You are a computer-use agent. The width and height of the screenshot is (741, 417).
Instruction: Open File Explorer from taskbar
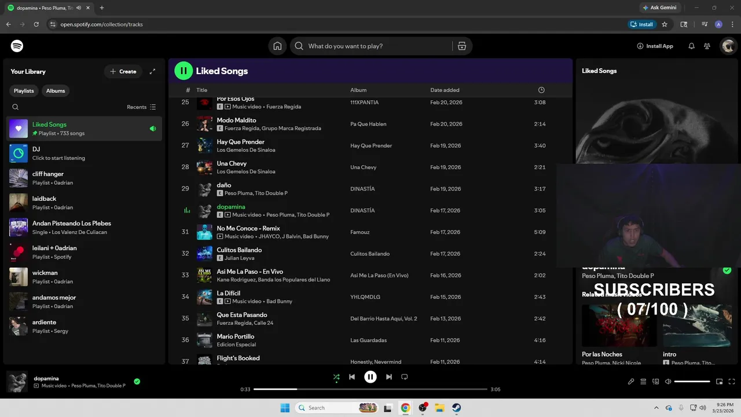pyautogui.click(x=439, y=408)
